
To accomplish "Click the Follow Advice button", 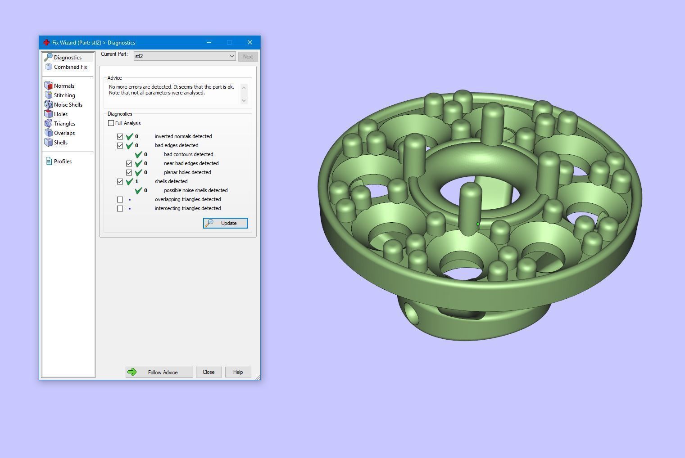I will click(159, 372).
